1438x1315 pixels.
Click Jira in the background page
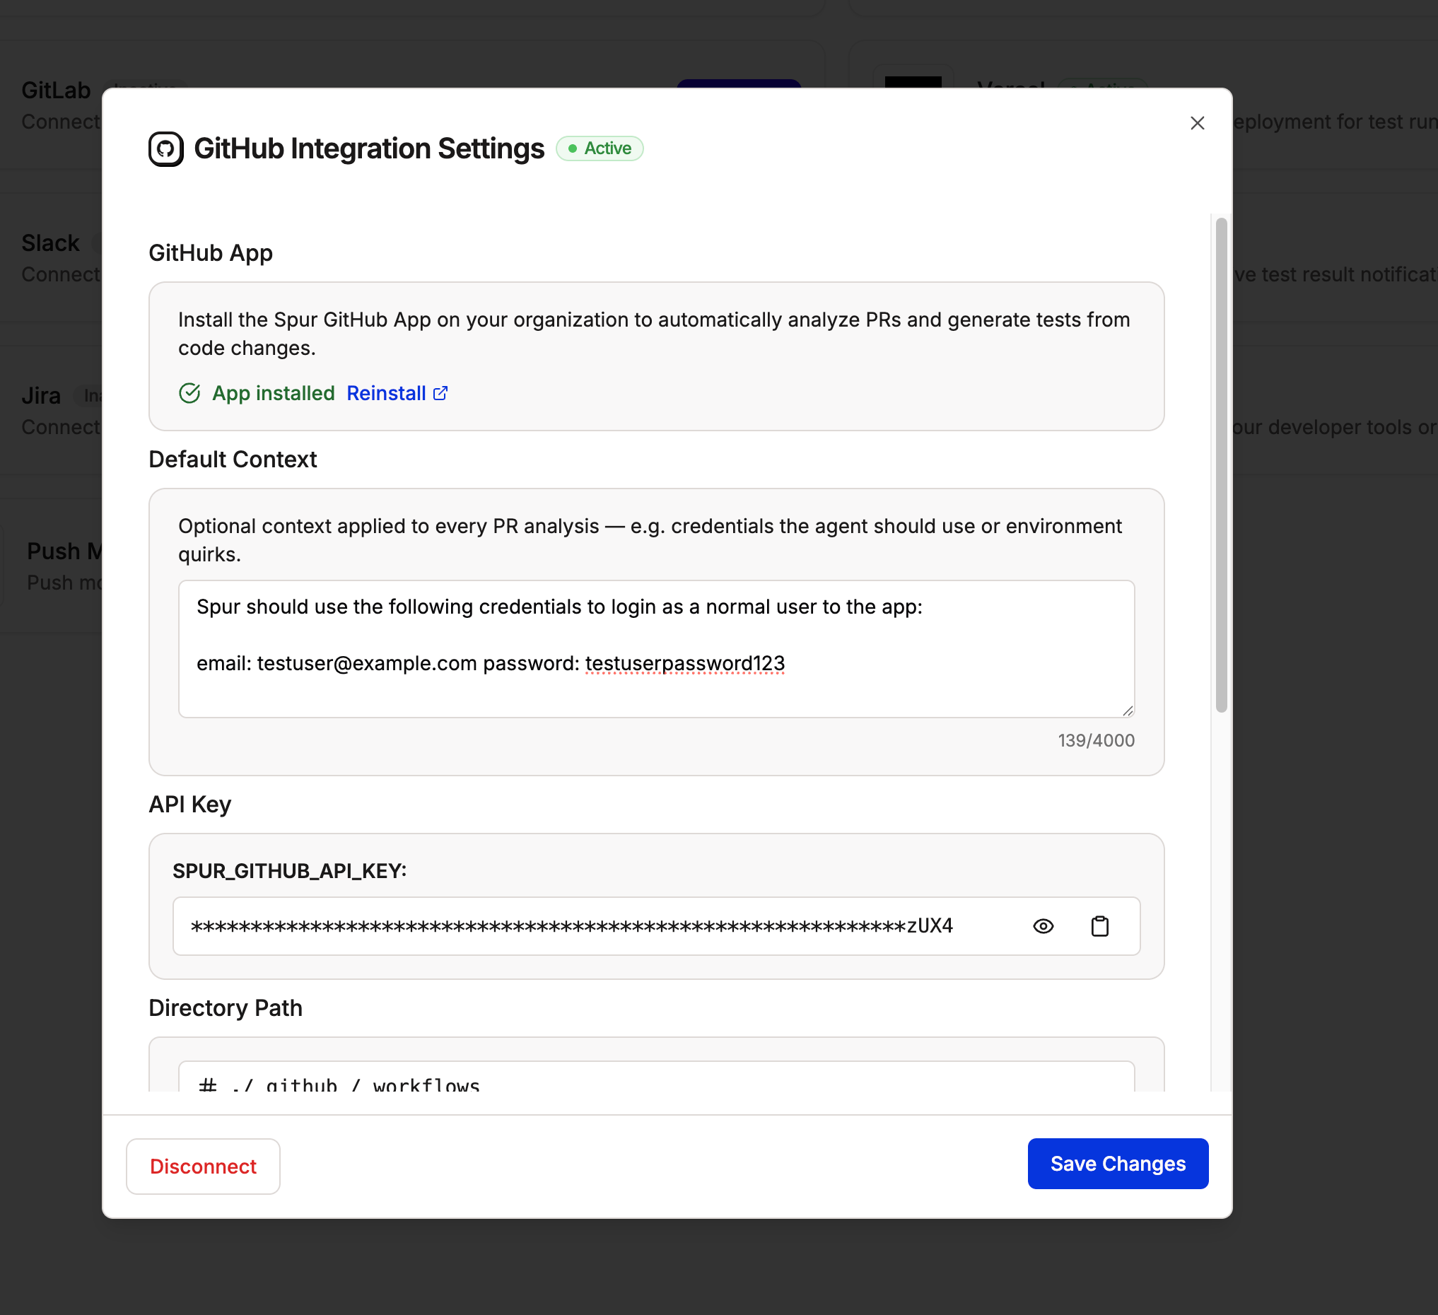coord(41,396)
